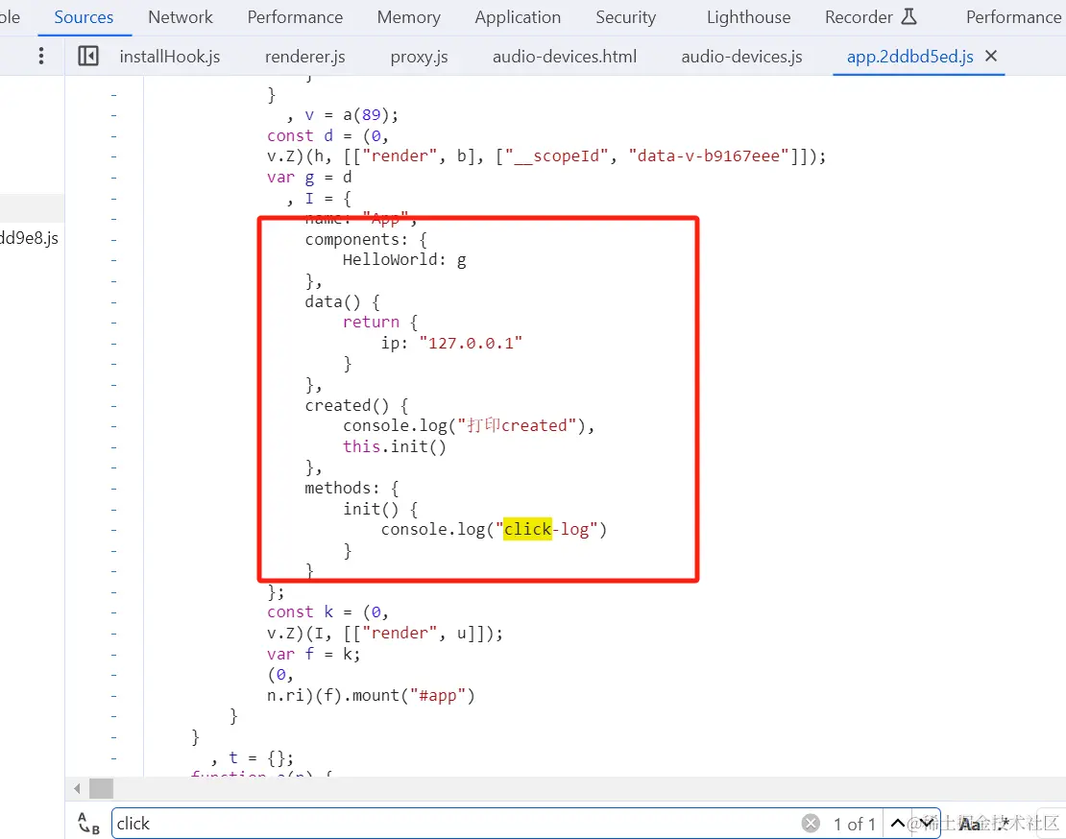Click the "var f = k;" code line

click(x=313, y=655)
